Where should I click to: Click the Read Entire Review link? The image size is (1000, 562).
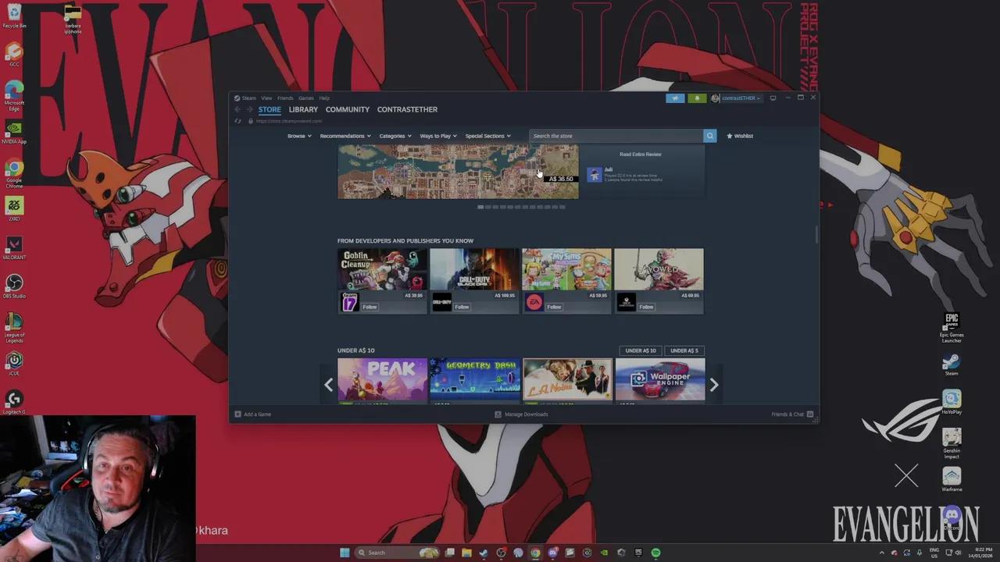pos(641,154)
